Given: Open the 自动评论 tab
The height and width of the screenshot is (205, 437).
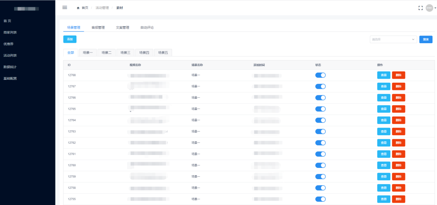Looking at the screenshot, I should click(x=147, y=28).
